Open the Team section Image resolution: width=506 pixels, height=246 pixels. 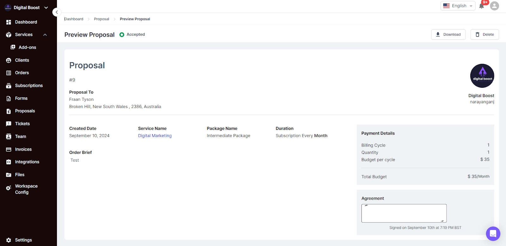[x=21, y=136]
